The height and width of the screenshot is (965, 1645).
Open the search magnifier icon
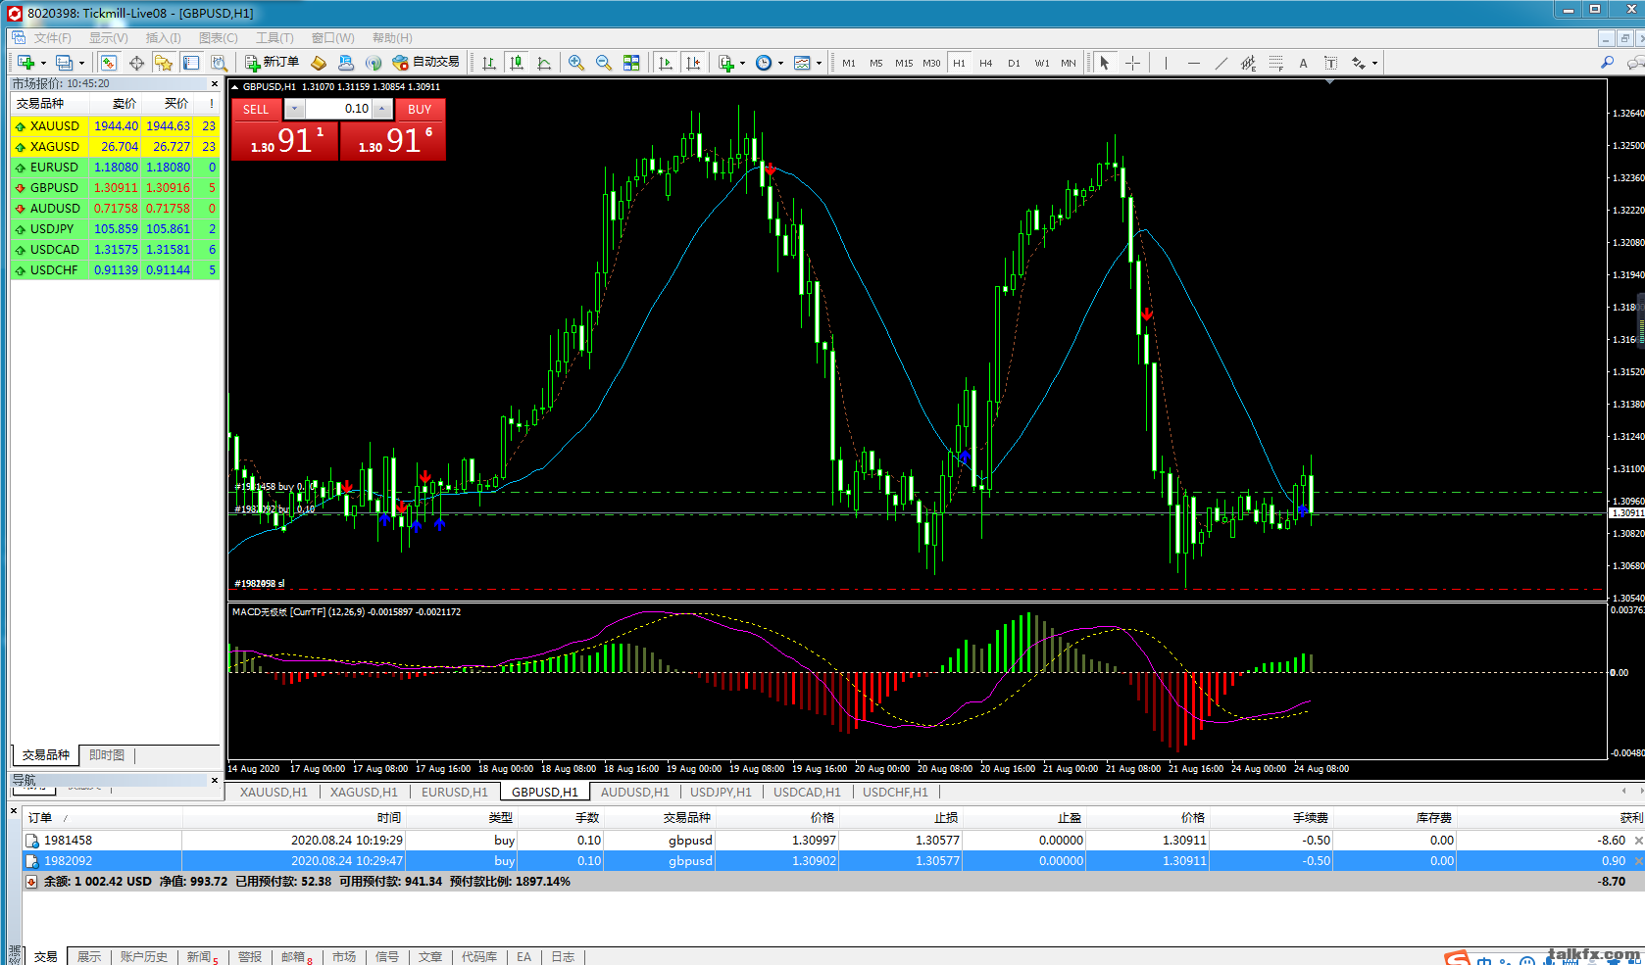(x=1607, y=63)
